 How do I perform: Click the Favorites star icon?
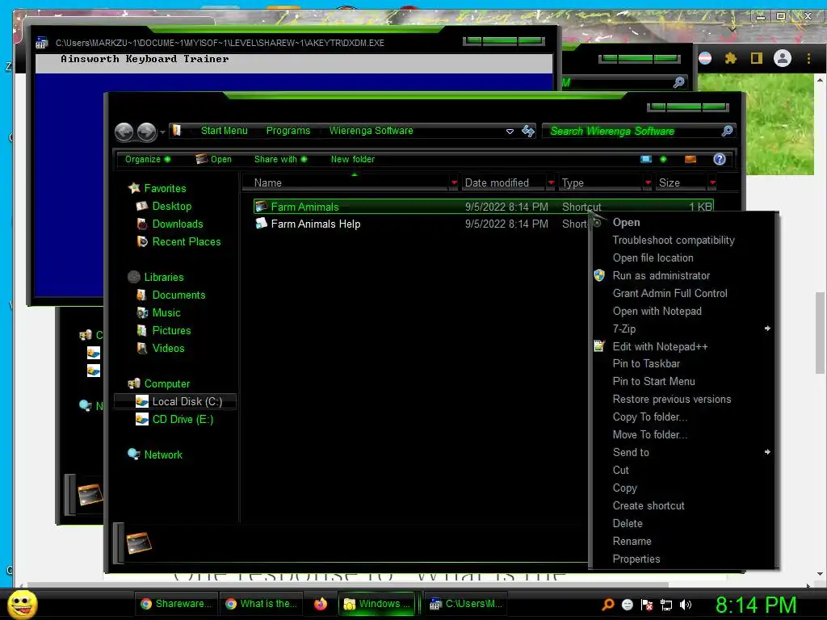click(135, 188)
